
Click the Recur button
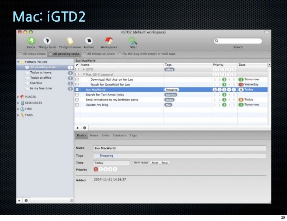(165, 163)
